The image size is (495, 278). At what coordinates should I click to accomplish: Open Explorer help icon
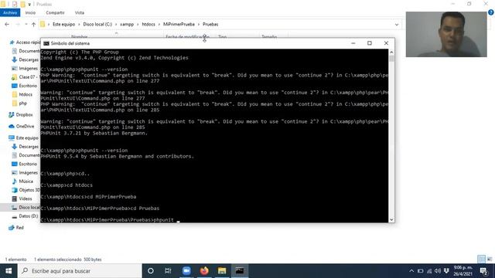click(x=491, y=12)
